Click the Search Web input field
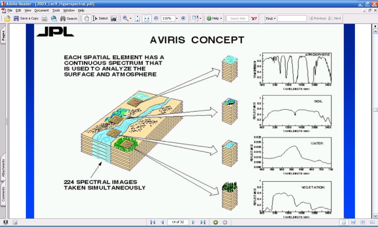The width and height of the screenshot is (378, 227). click(x=238, y=18)
